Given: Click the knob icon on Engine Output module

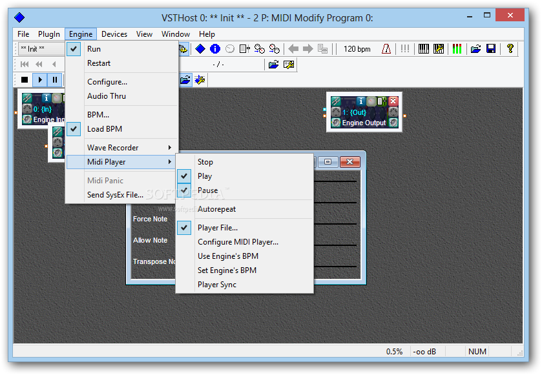Looking at the screenshot, I should coord(371,101).
